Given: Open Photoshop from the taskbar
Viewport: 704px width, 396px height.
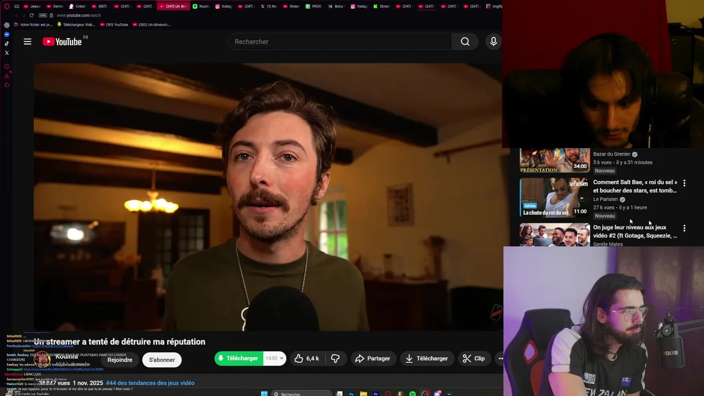Looking at the screenshot, I should coord(351,394).
